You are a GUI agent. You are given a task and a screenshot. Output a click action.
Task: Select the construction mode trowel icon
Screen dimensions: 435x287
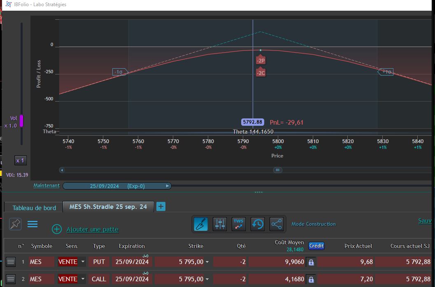[201, 224]
